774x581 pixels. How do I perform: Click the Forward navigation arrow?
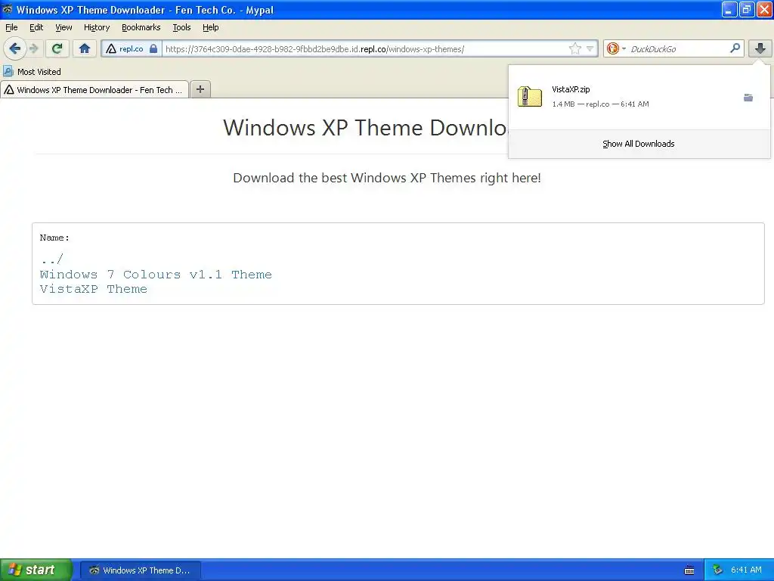click(34, 48)
